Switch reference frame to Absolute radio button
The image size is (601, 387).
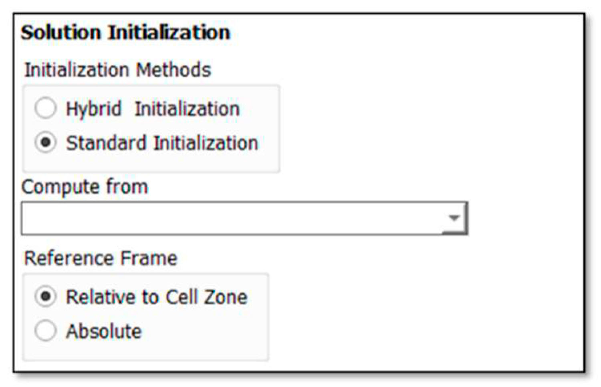(x=45, y=331)
